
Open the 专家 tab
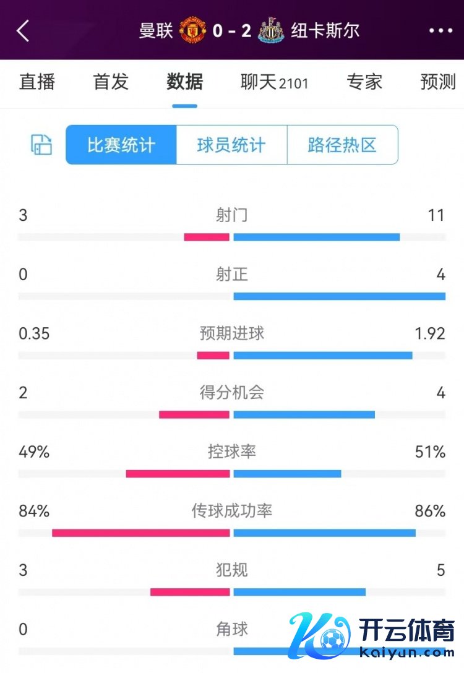point(364,82)
